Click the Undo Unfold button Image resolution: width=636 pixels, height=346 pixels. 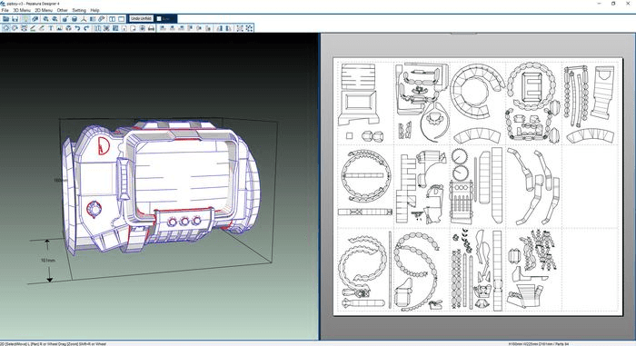coord(141,19)
